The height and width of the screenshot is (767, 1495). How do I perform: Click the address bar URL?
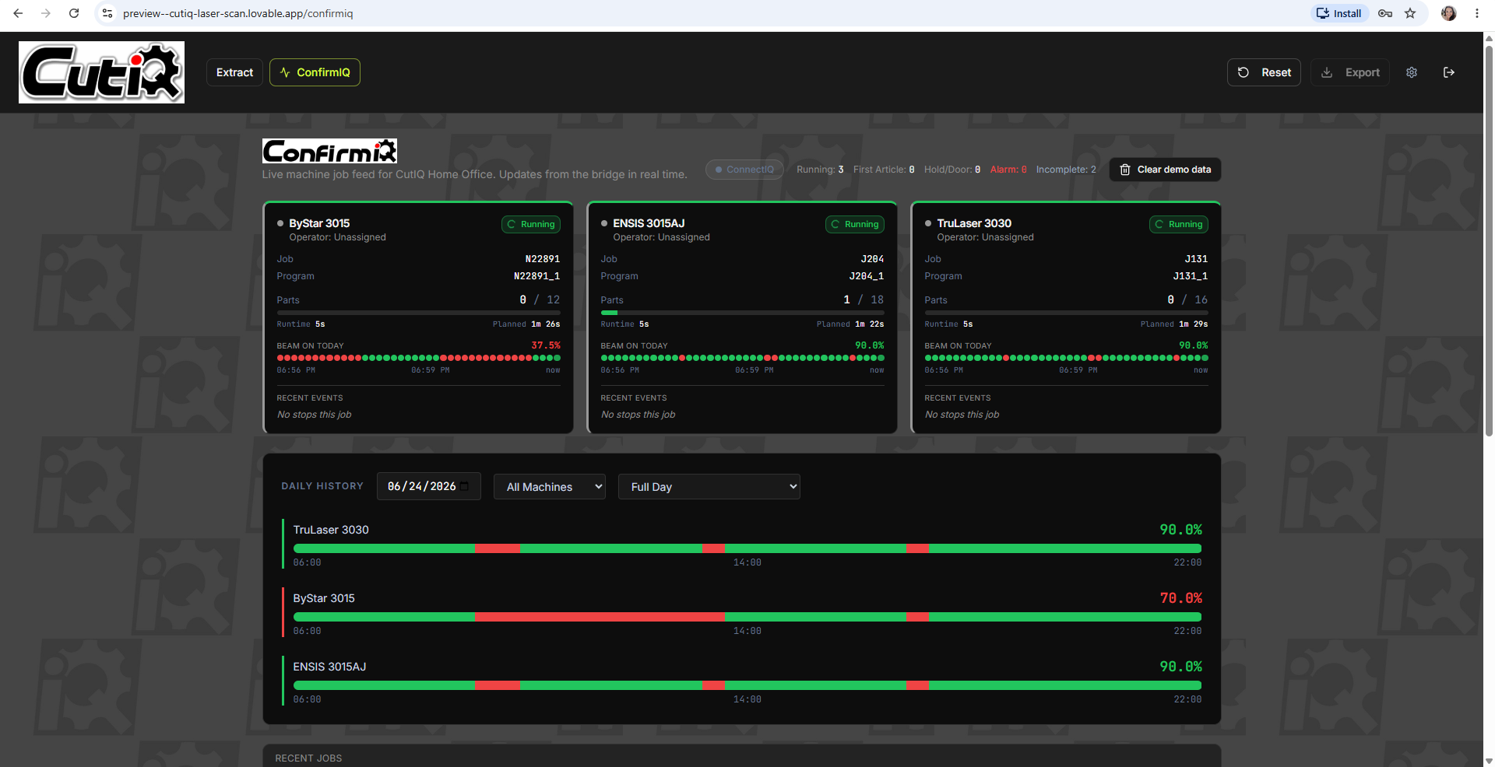(x=238, y=13)
